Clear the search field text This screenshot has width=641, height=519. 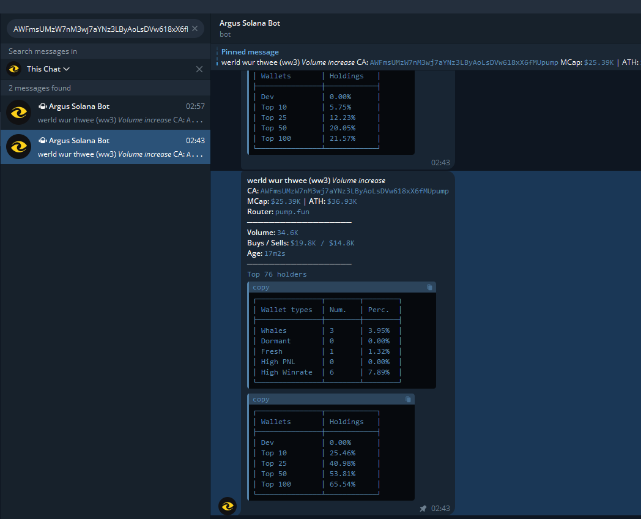coord(195,29)
